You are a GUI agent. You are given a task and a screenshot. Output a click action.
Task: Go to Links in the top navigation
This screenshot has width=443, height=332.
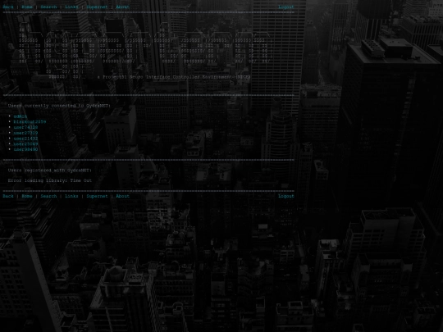click(71, 7)
